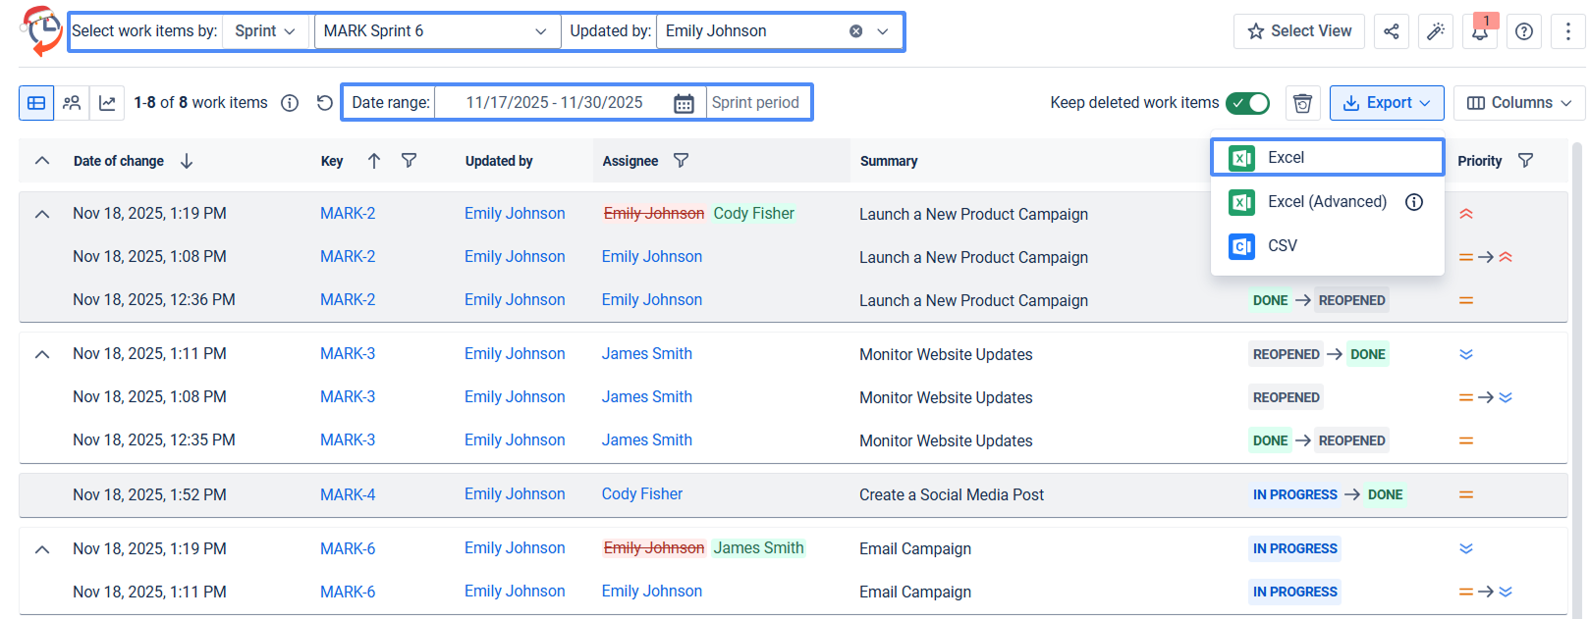The height and width of the screenshot is (619, 1589).
Task: Click the magic wand icon
Action: 1436,31
